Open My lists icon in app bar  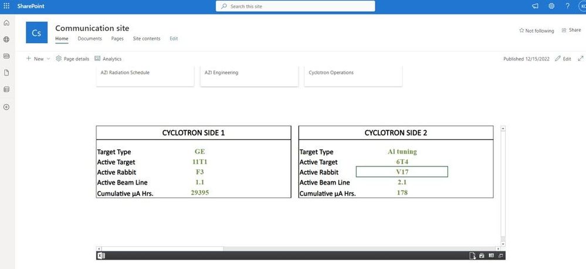click(x=6, y=90)
